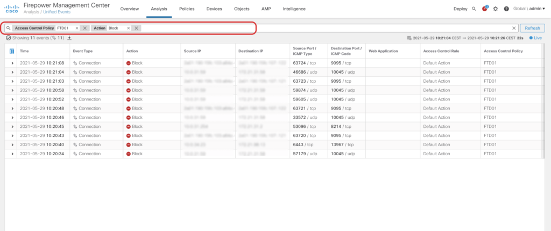Toggle Live event streaming
Viewport: 551px width, 231px height.
point(535,38)
